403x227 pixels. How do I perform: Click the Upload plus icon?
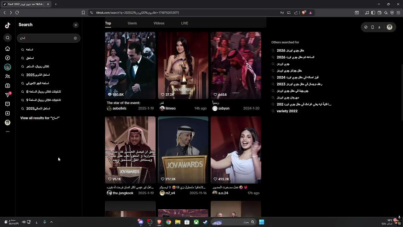pos(8,113)
